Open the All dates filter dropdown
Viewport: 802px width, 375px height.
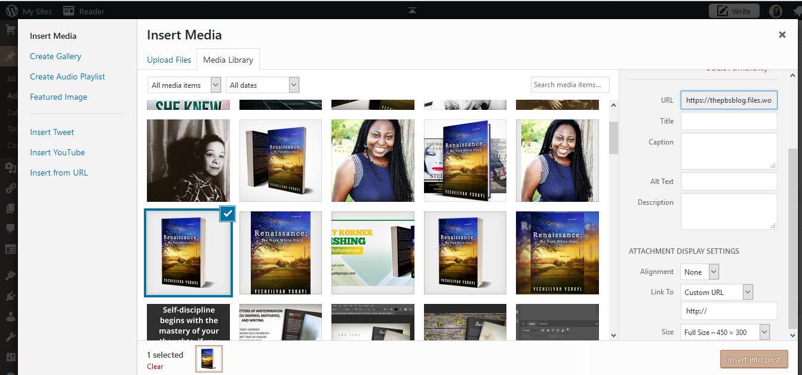[x=262, y=85]
